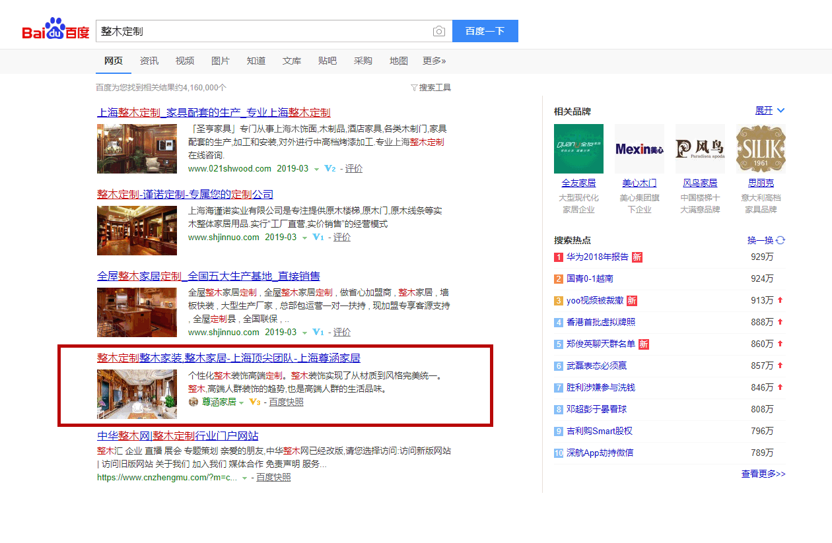Open the SILIK 1961 brand logo

pyautogui.click(x=761, y=148)
